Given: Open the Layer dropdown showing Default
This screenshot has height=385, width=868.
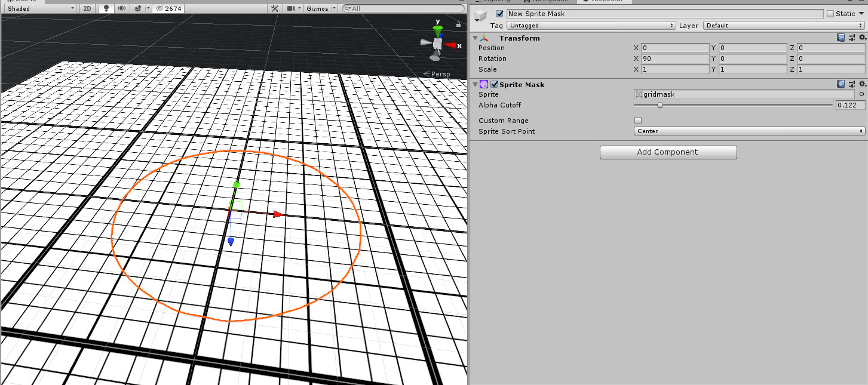Looking at the screenshot, I should [784, 26].
